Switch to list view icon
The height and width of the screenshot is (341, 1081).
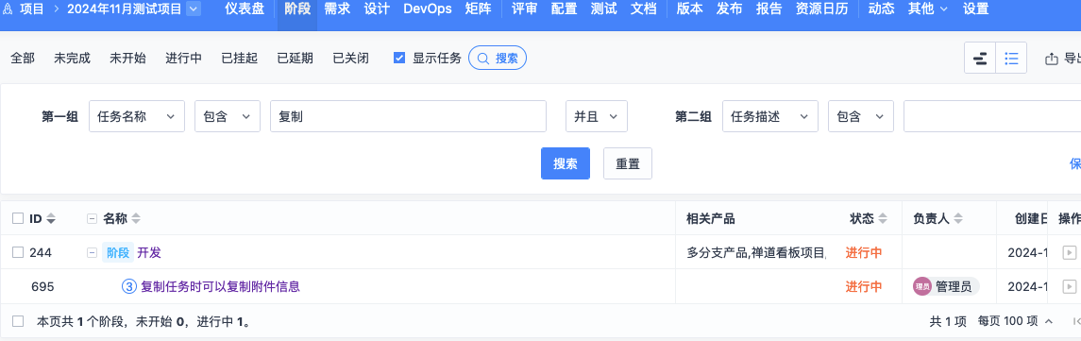tap(1011, 58)
